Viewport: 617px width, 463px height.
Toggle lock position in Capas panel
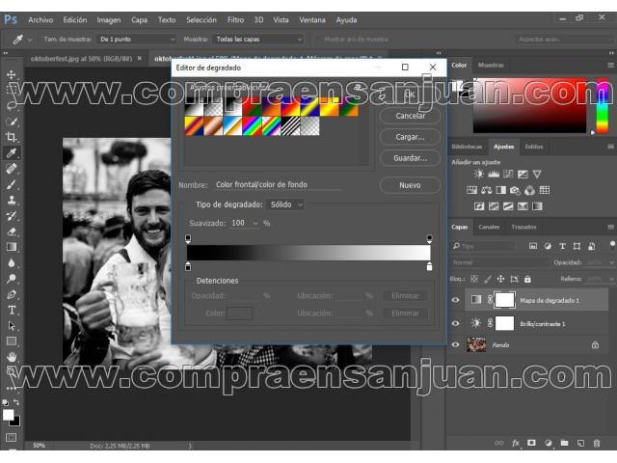500,279
